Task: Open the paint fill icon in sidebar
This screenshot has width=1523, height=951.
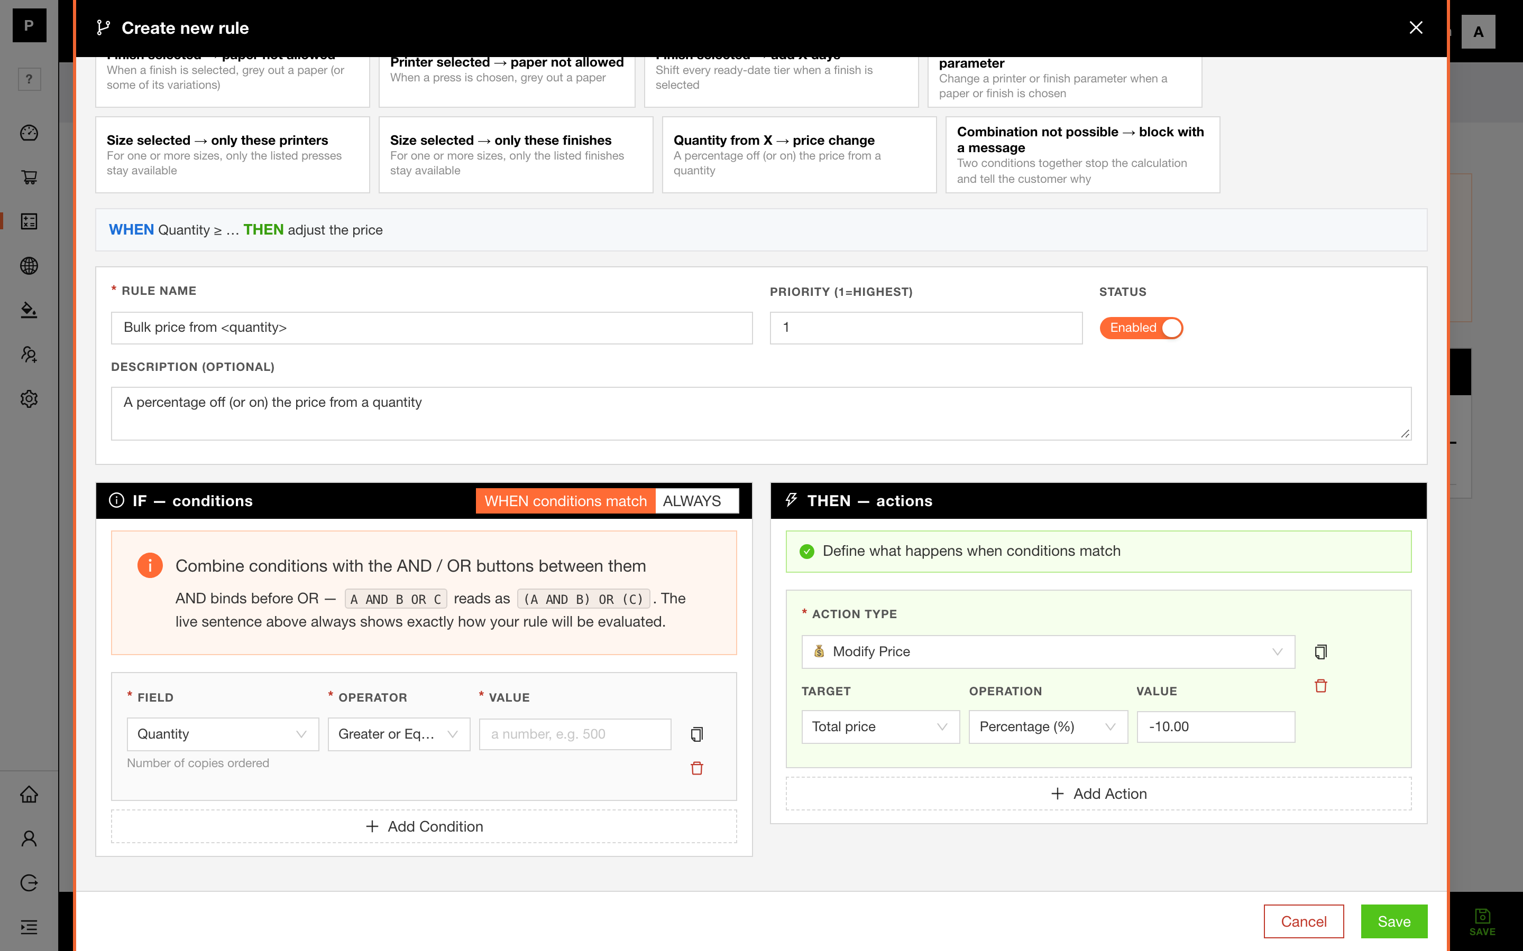Action: point(29,310)
